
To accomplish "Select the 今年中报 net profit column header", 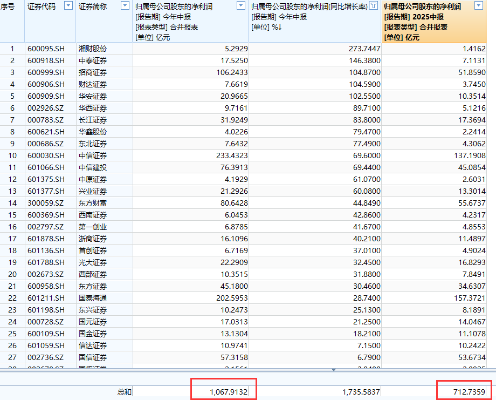I will point(191,21).
